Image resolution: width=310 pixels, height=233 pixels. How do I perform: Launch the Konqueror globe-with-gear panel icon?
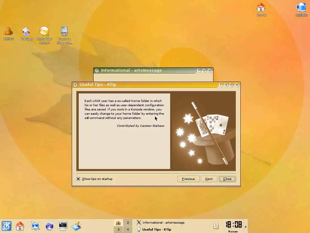[35, 226]
